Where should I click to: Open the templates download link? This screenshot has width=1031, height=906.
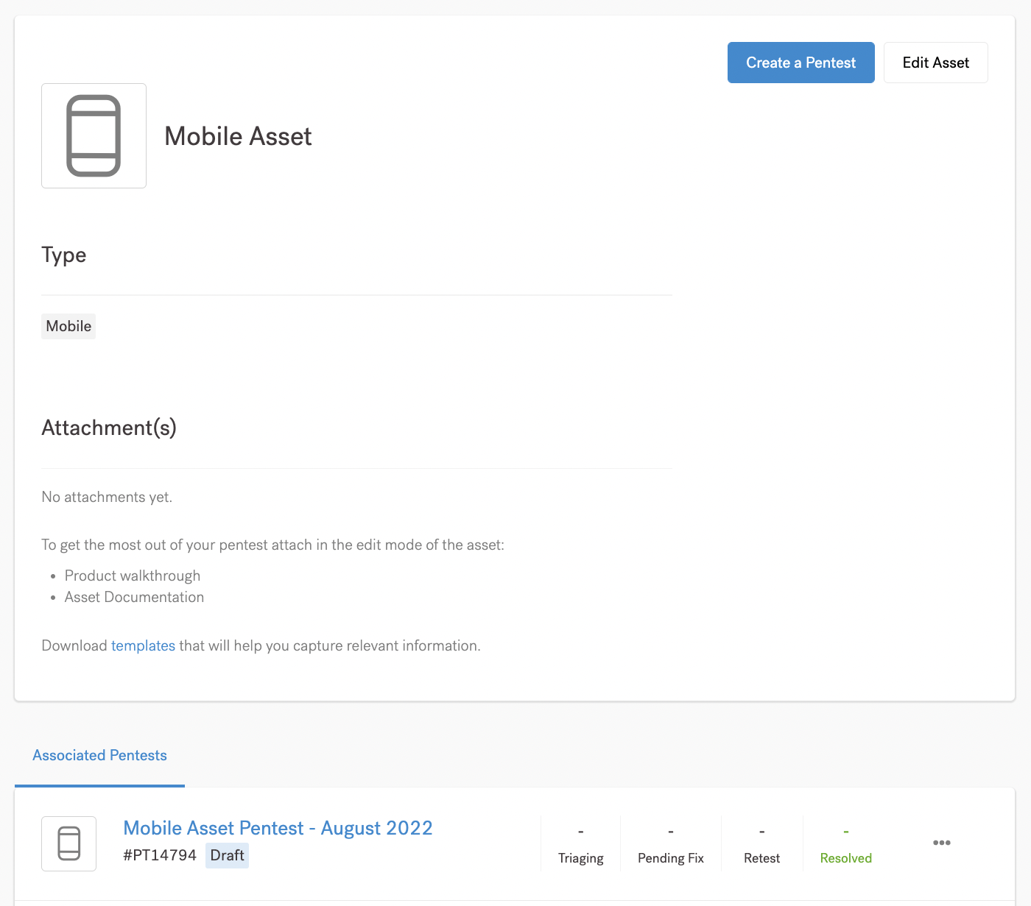pos(143,645)
